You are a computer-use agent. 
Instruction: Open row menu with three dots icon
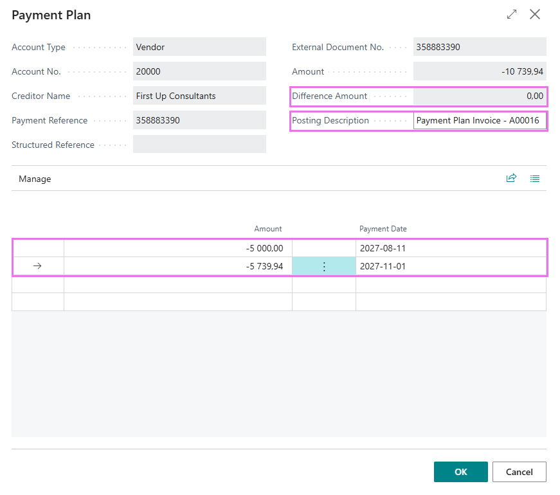coord(324,266)
